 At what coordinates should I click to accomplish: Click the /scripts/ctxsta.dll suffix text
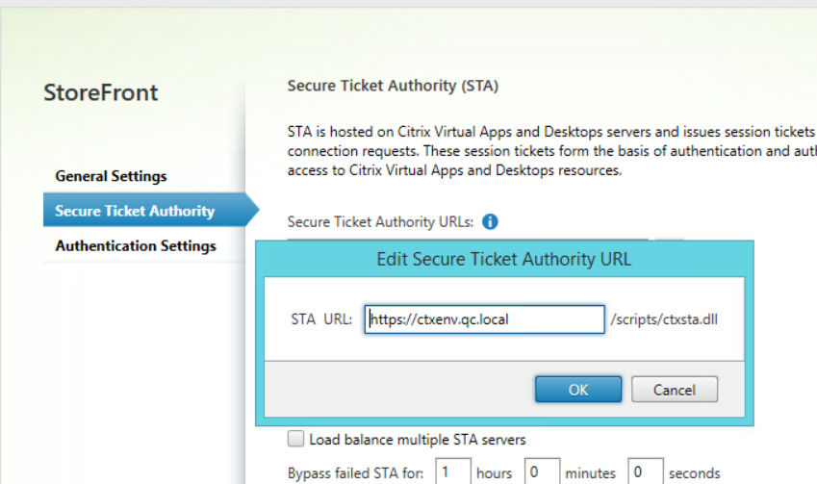click(x=664, y=319)
